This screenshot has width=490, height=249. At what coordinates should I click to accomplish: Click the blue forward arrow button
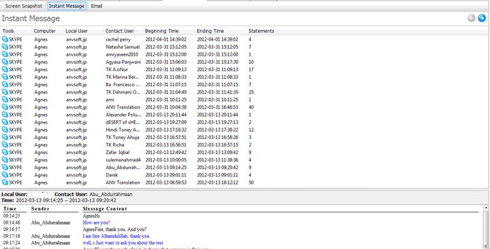482,18
